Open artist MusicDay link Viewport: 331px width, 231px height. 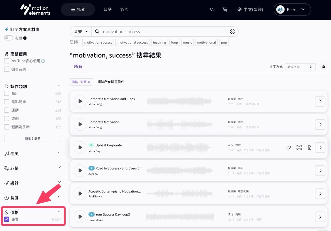94,151
